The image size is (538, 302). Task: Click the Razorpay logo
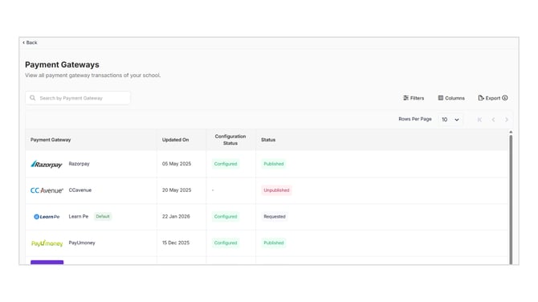tap(47, 165)
